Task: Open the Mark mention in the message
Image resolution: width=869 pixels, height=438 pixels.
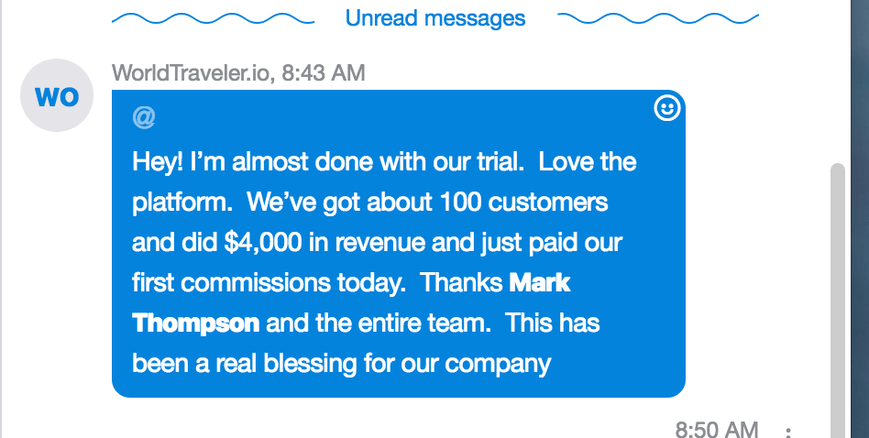Action: pos(539,283)
